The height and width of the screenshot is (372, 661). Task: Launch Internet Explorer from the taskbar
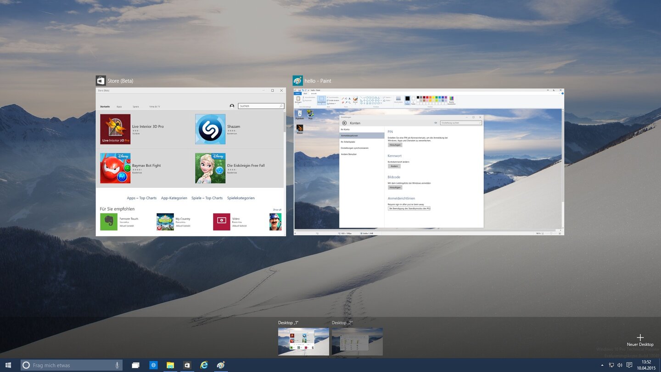[204, 365]
